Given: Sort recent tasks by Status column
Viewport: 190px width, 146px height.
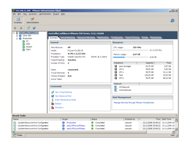Looking at the screenshot, I should (107, 119).
